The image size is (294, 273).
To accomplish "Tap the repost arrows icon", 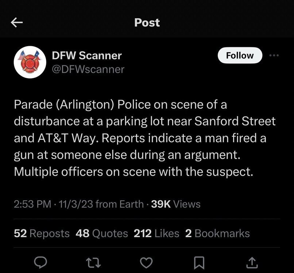I will tap(93, 263).
